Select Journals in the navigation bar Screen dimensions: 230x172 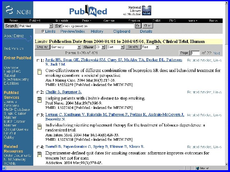192,21
